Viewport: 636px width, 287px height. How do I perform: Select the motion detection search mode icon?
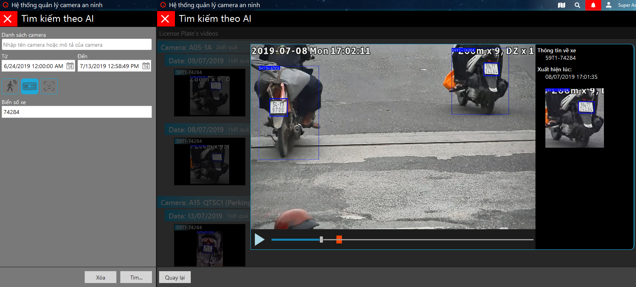(x=11, y=86)
